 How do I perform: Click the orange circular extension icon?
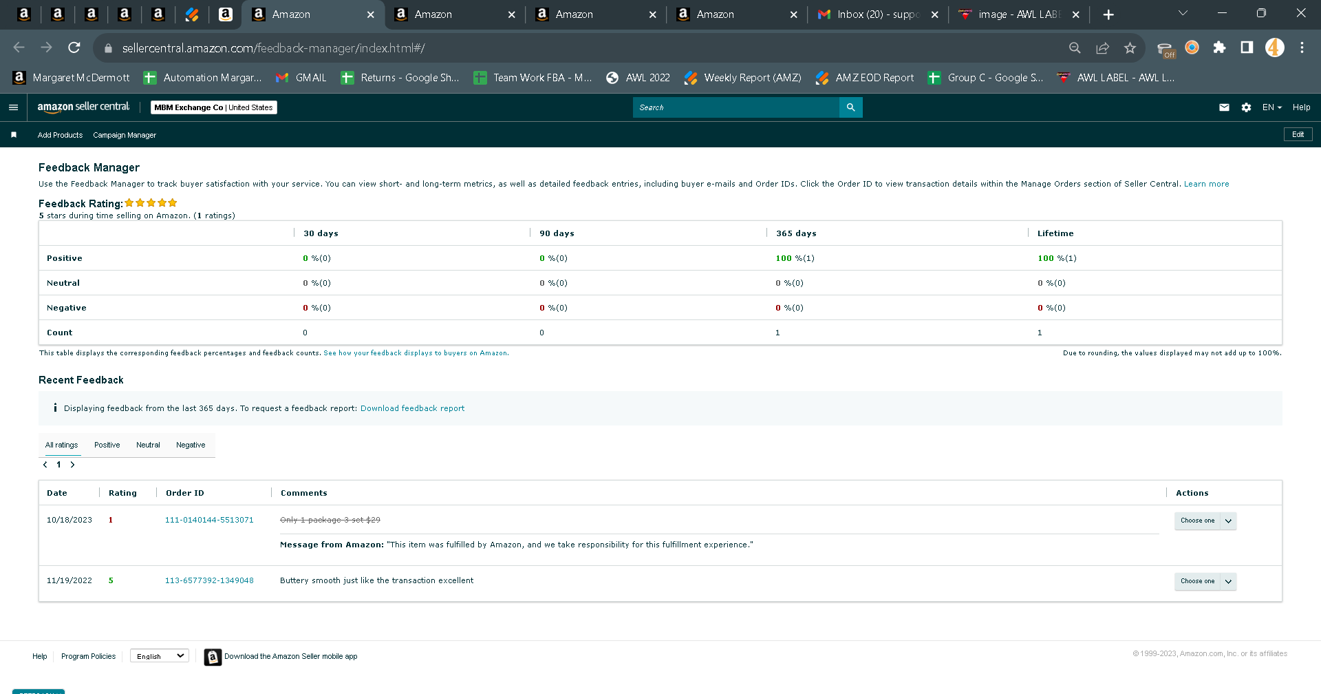click(x=1192, y=48)
